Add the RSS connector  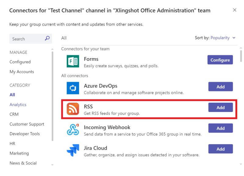point(220,107)
